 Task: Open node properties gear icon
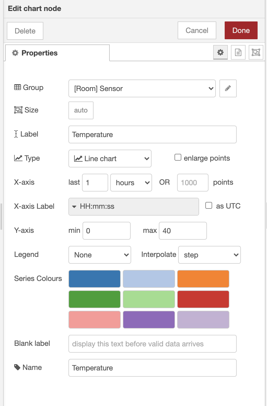point(220,52)
